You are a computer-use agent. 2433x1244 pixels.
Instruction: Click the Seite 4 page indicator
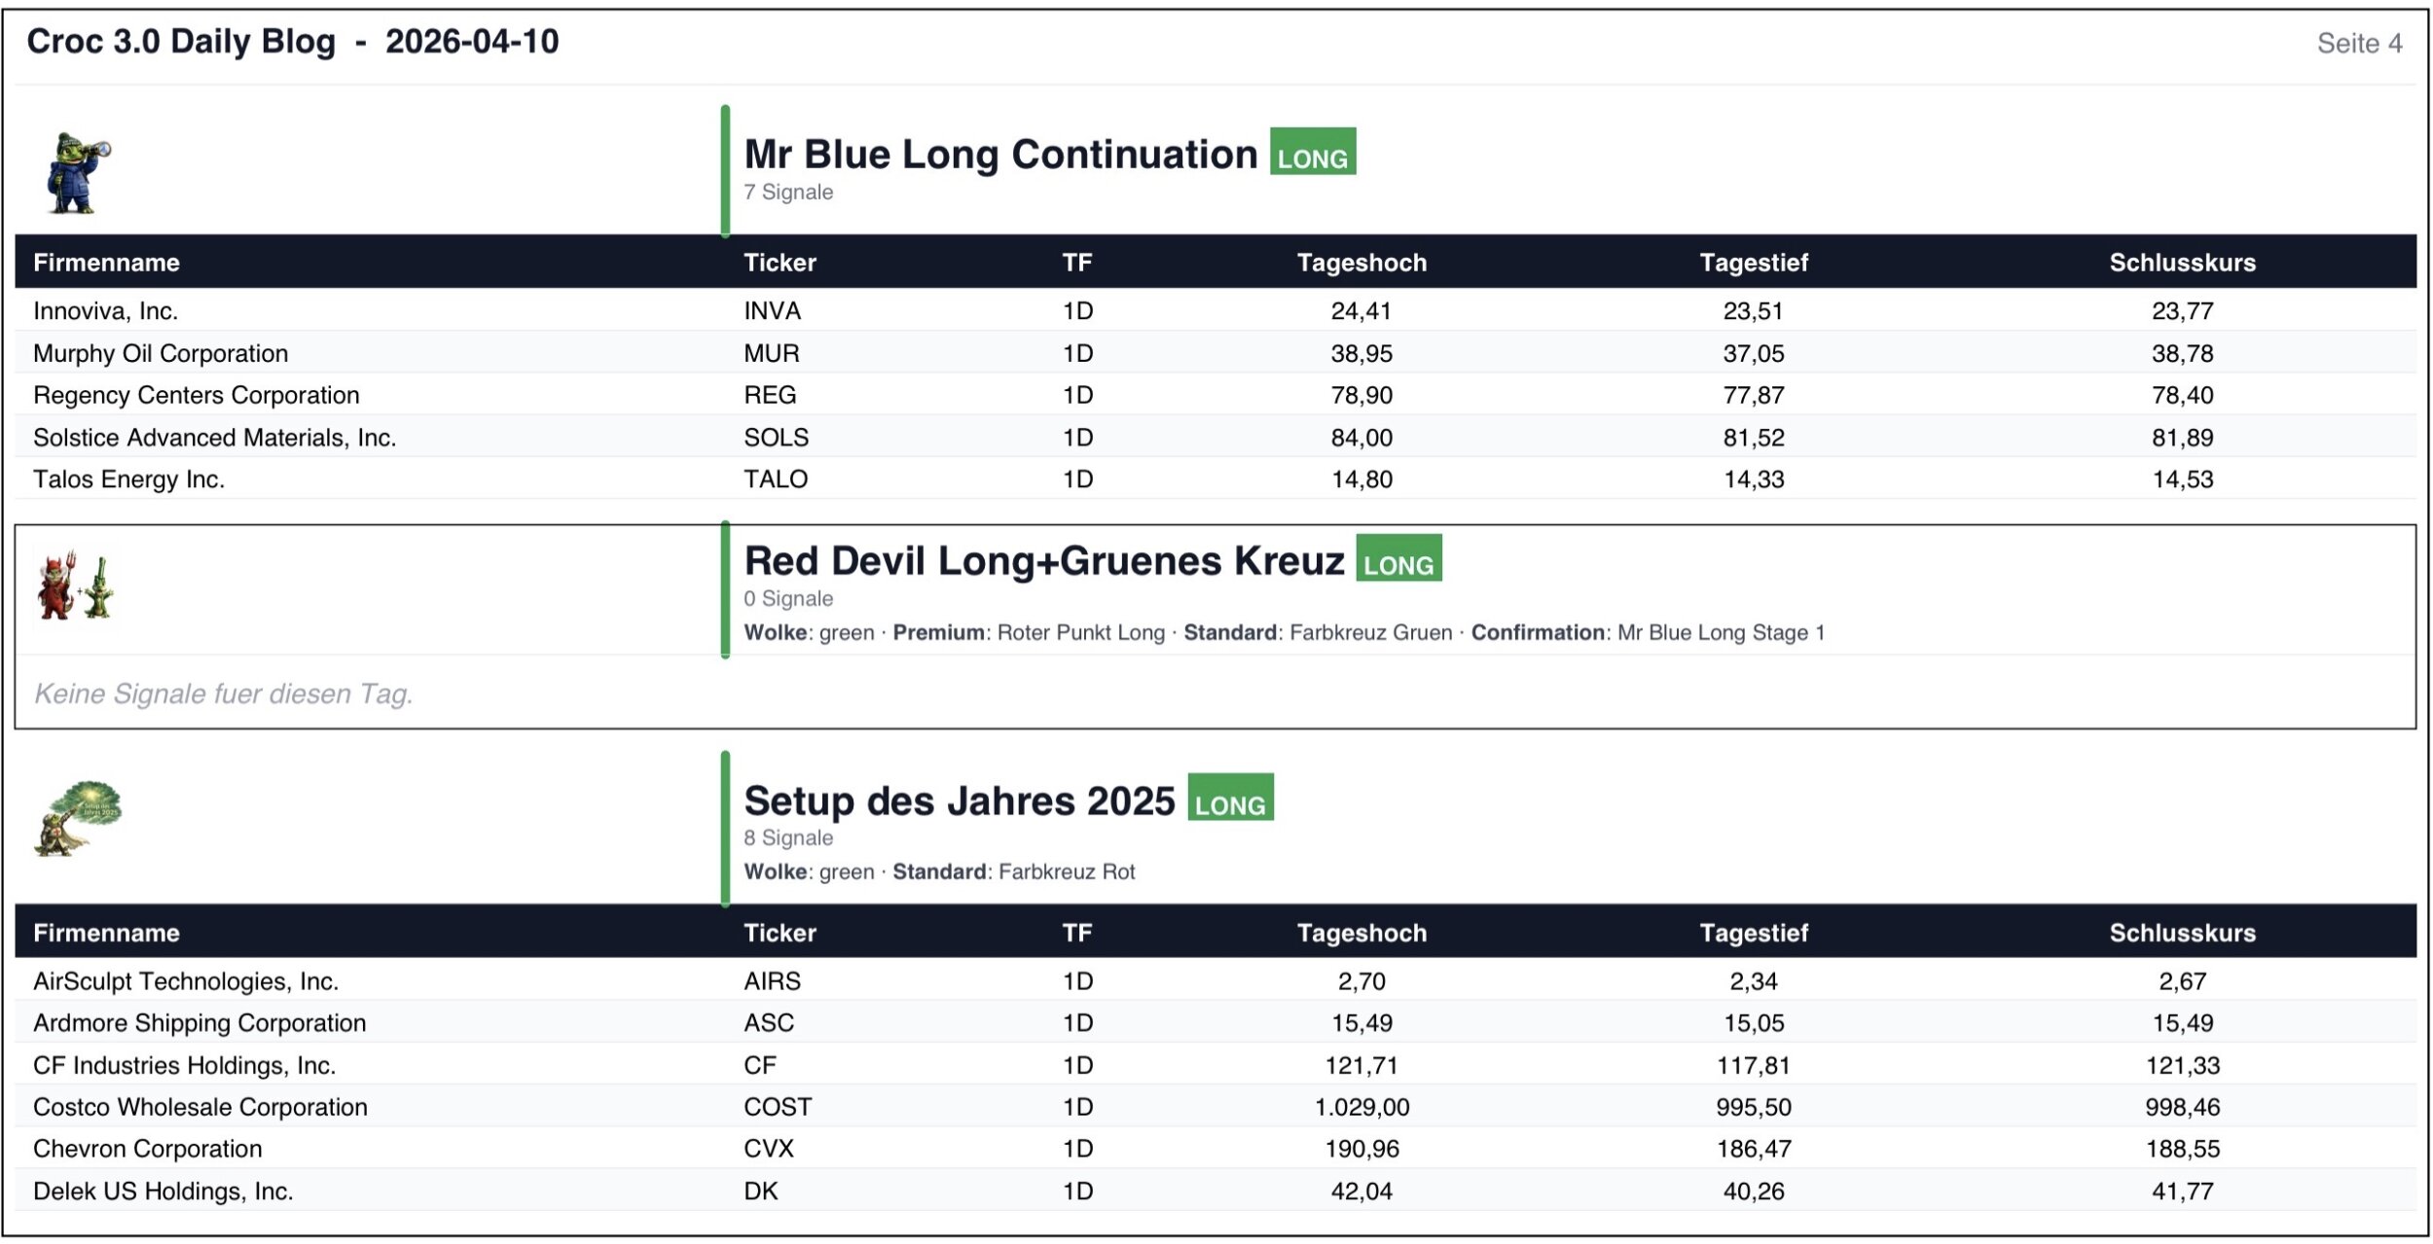point(2359,43)
